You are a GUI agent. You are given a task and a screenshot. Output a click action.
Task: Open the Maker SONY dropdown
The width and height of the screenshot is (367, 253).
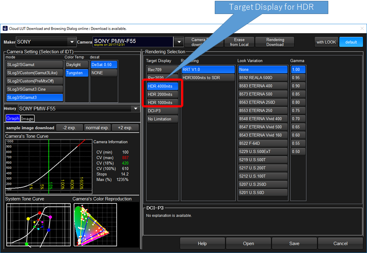click(46, 42)
